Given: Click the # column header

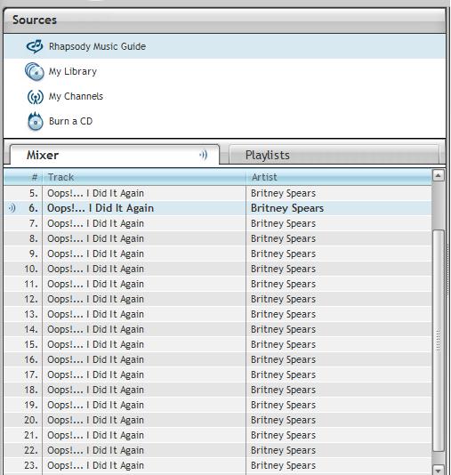Looking at the screenshot, I should [x=35, y=177].
